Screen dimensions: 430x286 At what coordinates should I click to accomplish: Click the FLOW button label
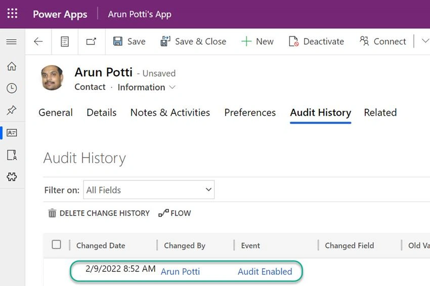(x=181, y=213)
